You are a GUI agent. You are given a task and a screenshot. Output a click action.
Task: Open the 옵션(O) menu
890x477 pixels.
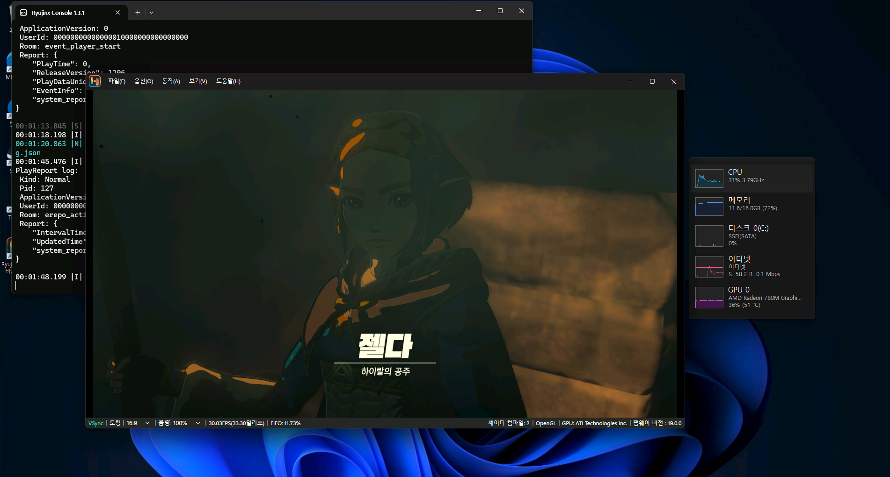click(144, 81)
